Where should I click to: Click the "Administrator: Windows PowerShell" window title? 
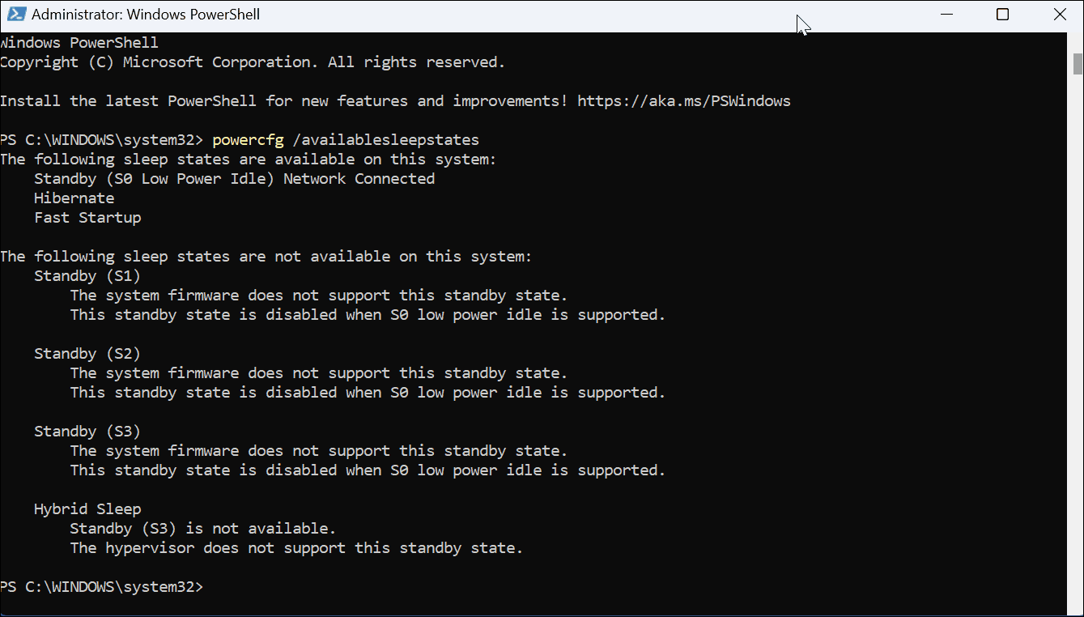[x=146, y=15]
